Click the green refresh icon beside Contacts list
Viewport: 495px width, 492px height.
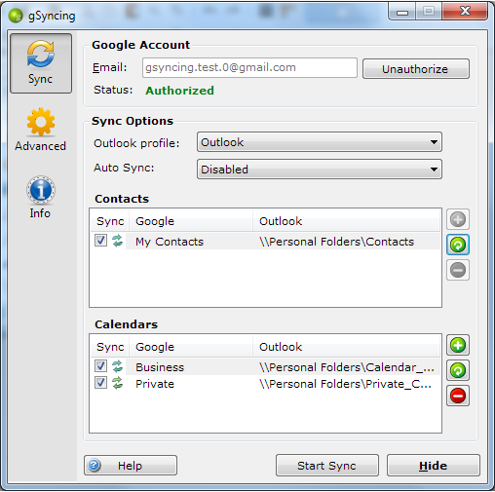[x=458, y=245]
